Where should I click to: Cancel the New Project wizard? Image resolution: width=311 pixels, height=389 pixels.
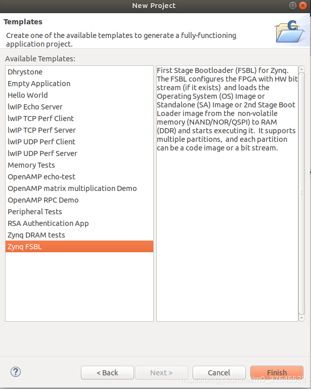tap(219, 372)
